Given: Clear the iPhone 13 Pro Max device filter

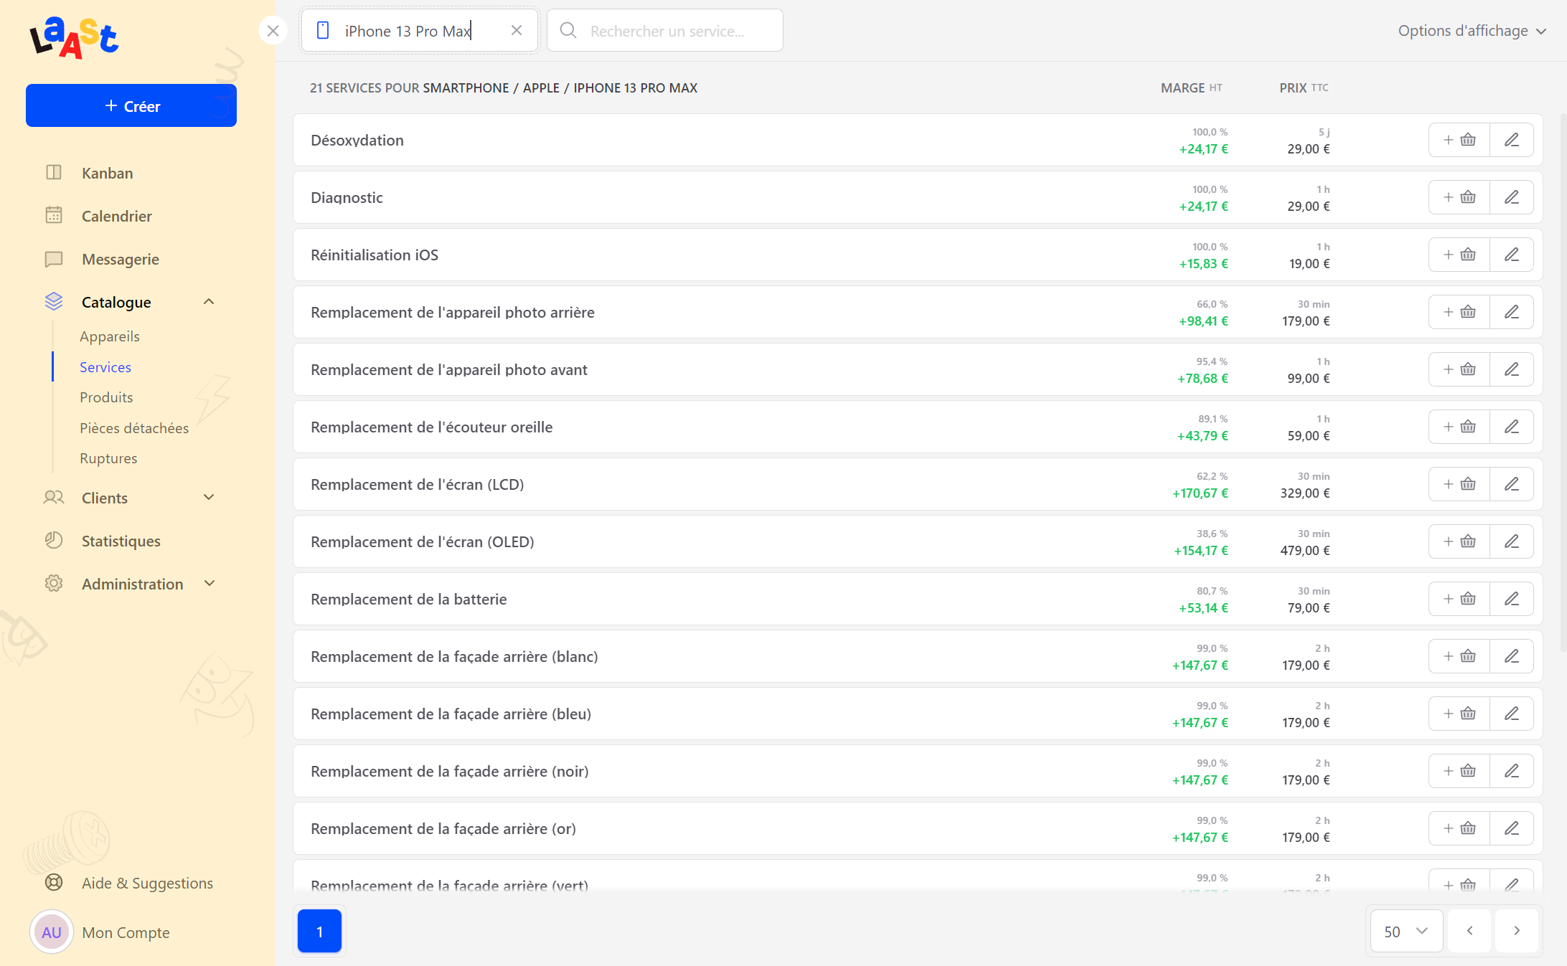Looking at the screenshot, I should [517, 30].
